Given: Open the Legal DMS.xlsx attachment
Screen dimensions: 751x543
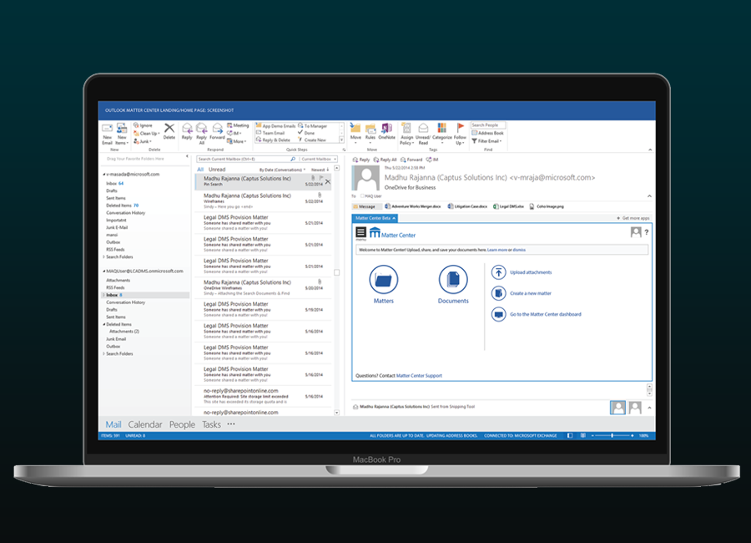Looking at the screenshot, I should click(x=509, y=206).
